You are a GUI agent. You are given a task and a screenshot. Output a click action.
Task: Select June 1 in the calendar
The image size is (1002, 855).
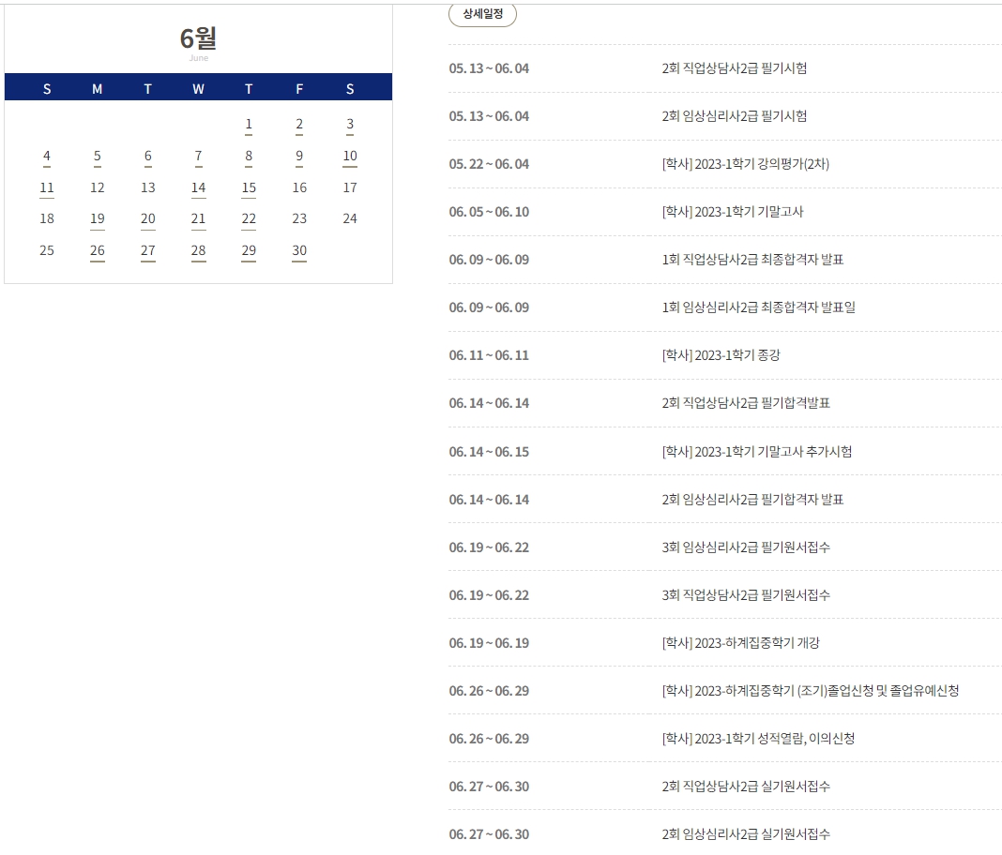click(x=249, y=125)
